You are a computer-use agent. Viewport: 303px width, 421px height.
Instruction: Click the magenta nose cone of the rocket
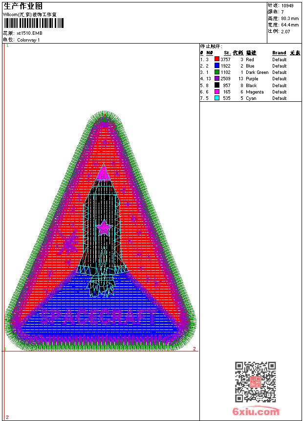pos(104,174)
